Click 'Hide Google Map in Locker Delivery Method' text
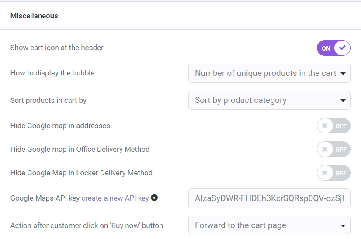 81,173
